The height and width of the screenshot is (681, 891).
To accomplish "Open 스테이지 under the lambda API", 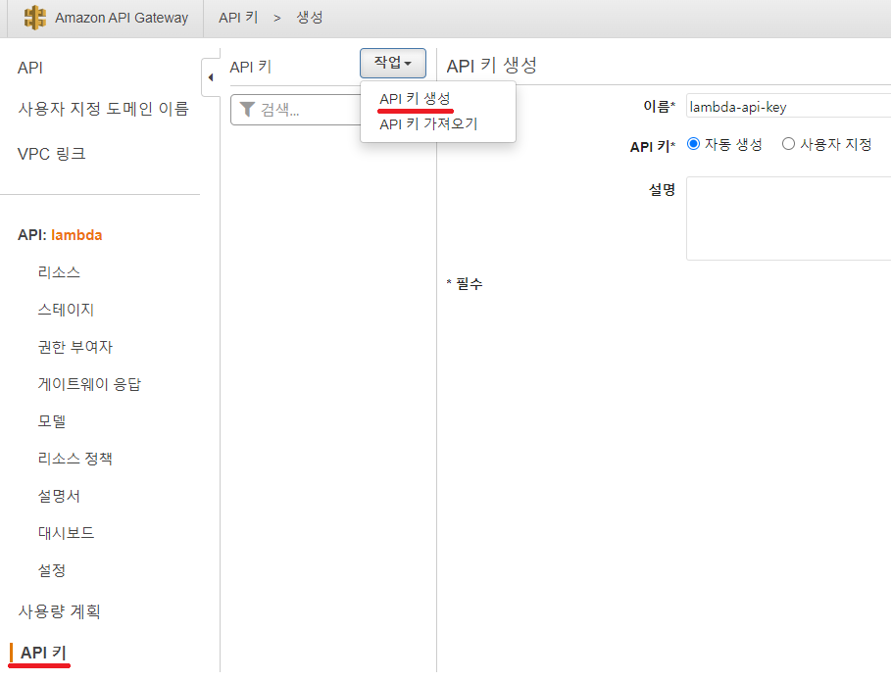I will click(x=66, y=310).
